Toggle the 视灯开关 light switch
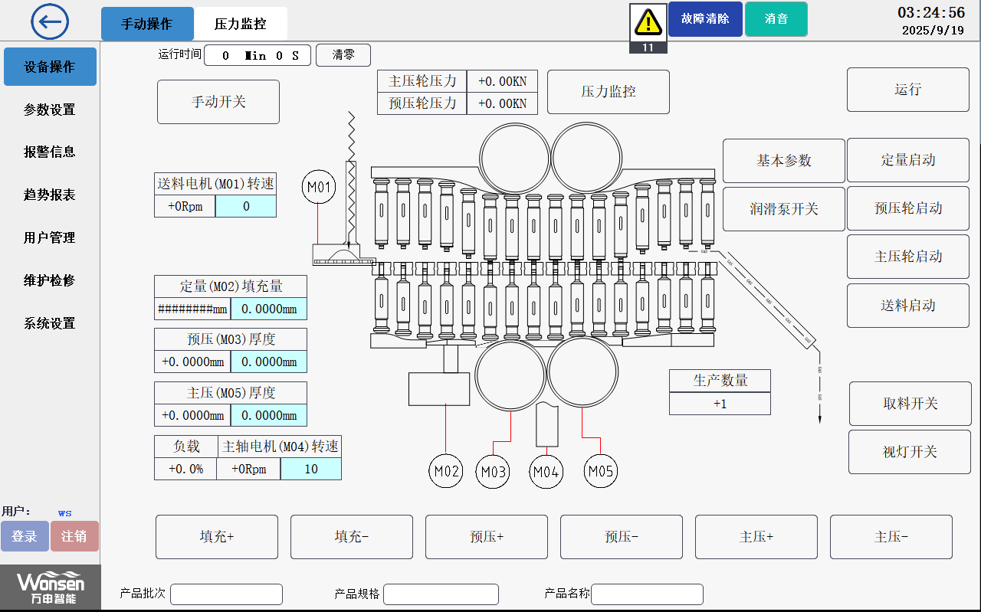 (x=910, y=452)
